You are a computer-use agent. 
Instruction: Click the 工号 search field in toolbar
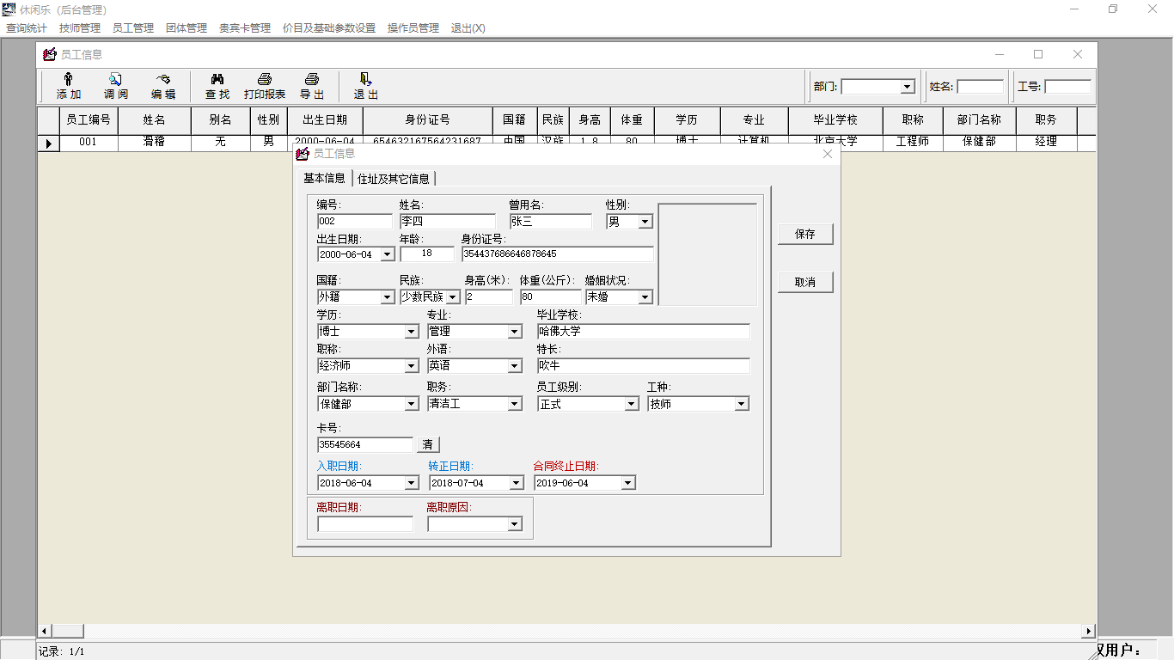(x=1068, y=87)
